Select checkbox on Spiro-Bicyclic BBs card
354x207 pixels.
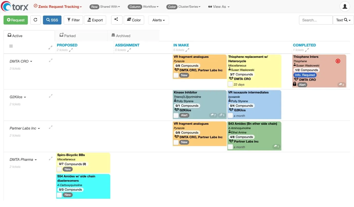click(x=59, y=169)
